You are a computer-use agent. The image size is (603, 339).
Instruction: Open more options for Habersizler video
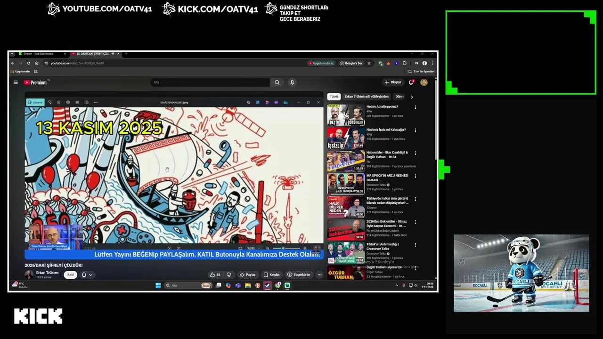[416, 153]
